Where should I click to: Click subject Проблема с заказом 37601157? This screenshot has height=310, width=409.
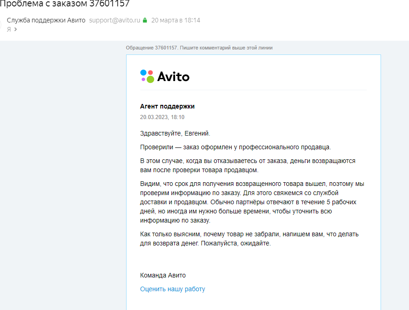point(65,4)
